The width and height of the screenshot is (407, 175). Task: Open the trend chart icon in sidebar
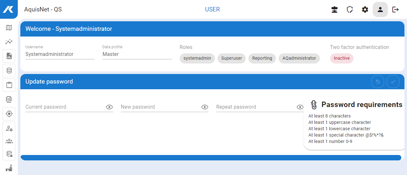[9, 42]
